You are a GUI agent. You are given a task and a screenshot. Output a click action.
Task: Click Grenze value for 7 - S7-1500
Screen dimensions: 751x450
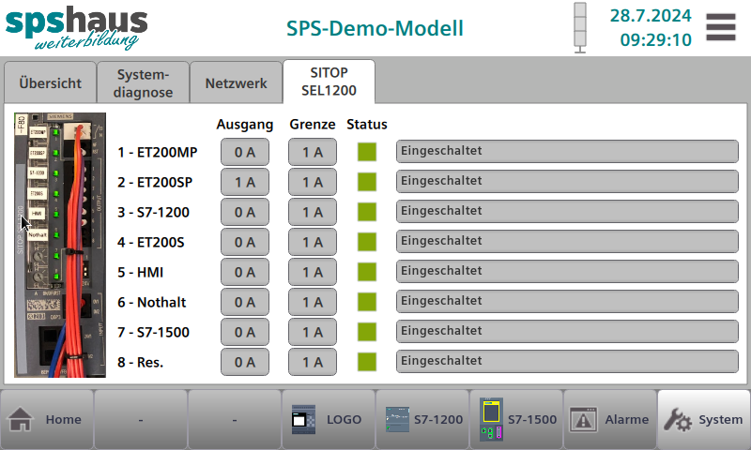313,332
